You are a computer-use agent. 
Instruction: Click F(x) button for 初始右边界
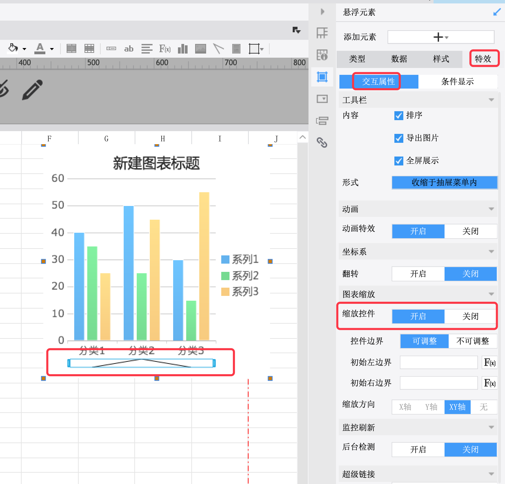pos(490,383)
